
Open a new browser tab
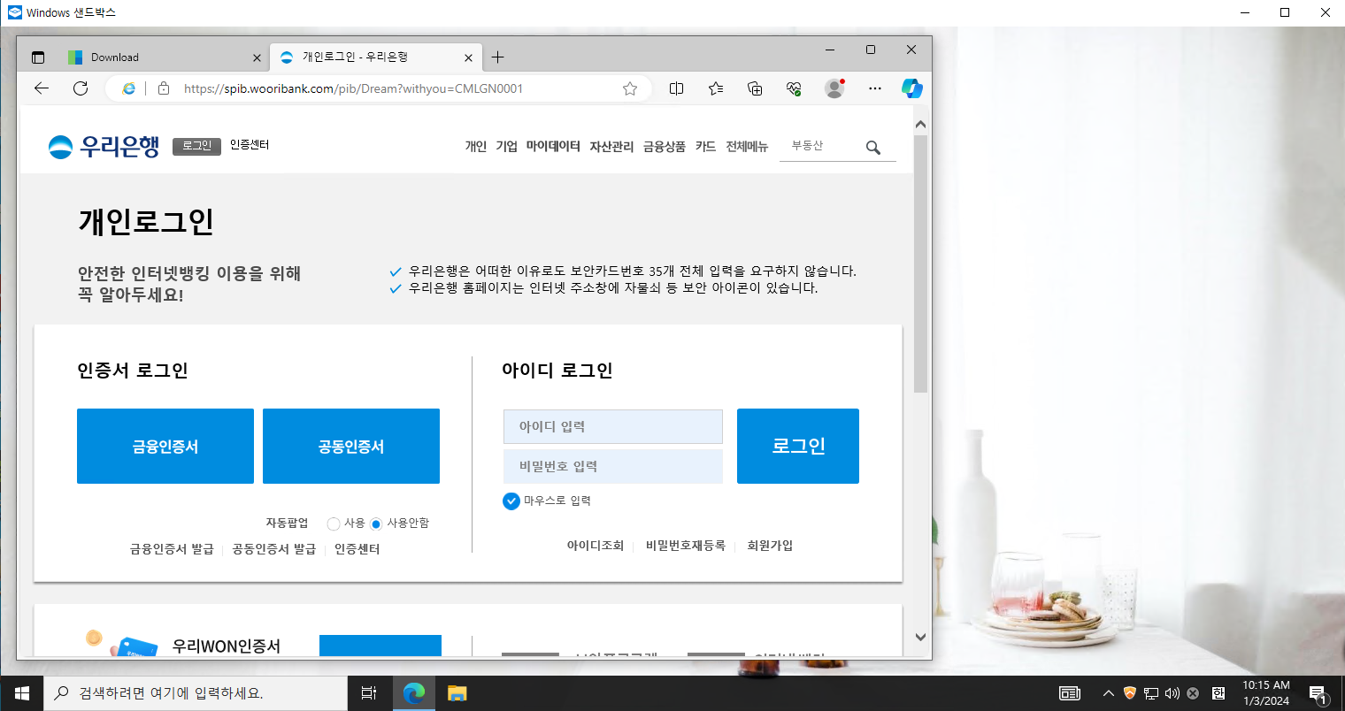tap(498, 57)
